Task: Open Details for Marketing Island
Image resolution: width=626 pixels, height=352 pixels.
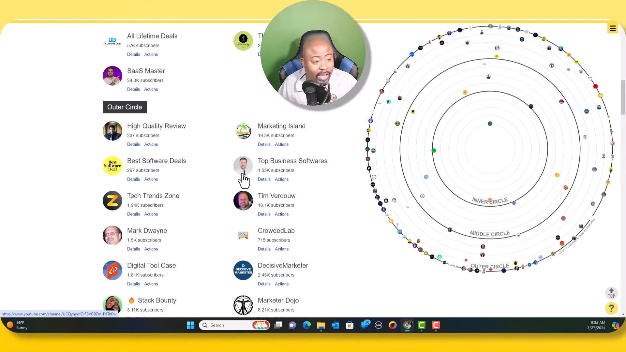Action: point(264,144)
